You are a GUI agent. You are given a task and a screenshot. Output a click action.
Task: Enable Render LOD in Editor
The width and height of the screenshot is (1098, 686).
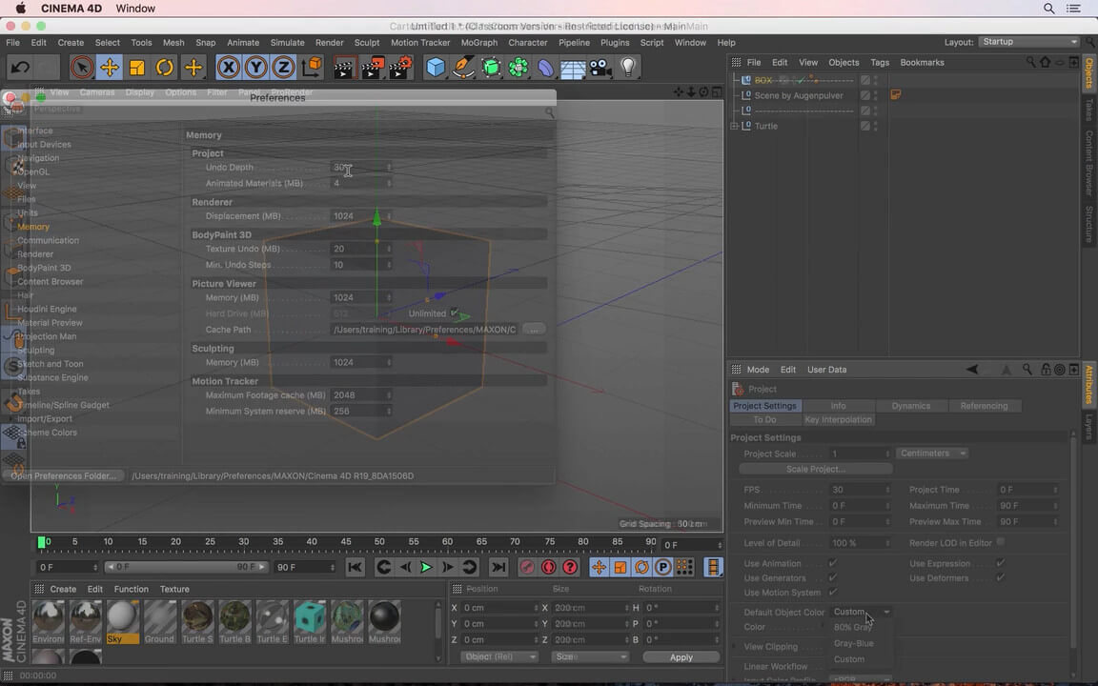(x=999, y=542)
